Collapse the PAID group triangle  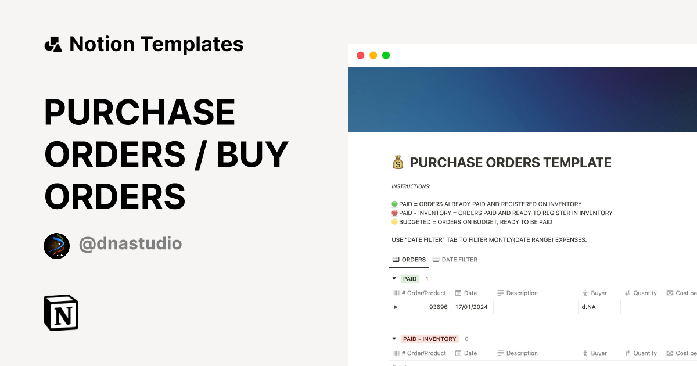[x=394, y=279]
